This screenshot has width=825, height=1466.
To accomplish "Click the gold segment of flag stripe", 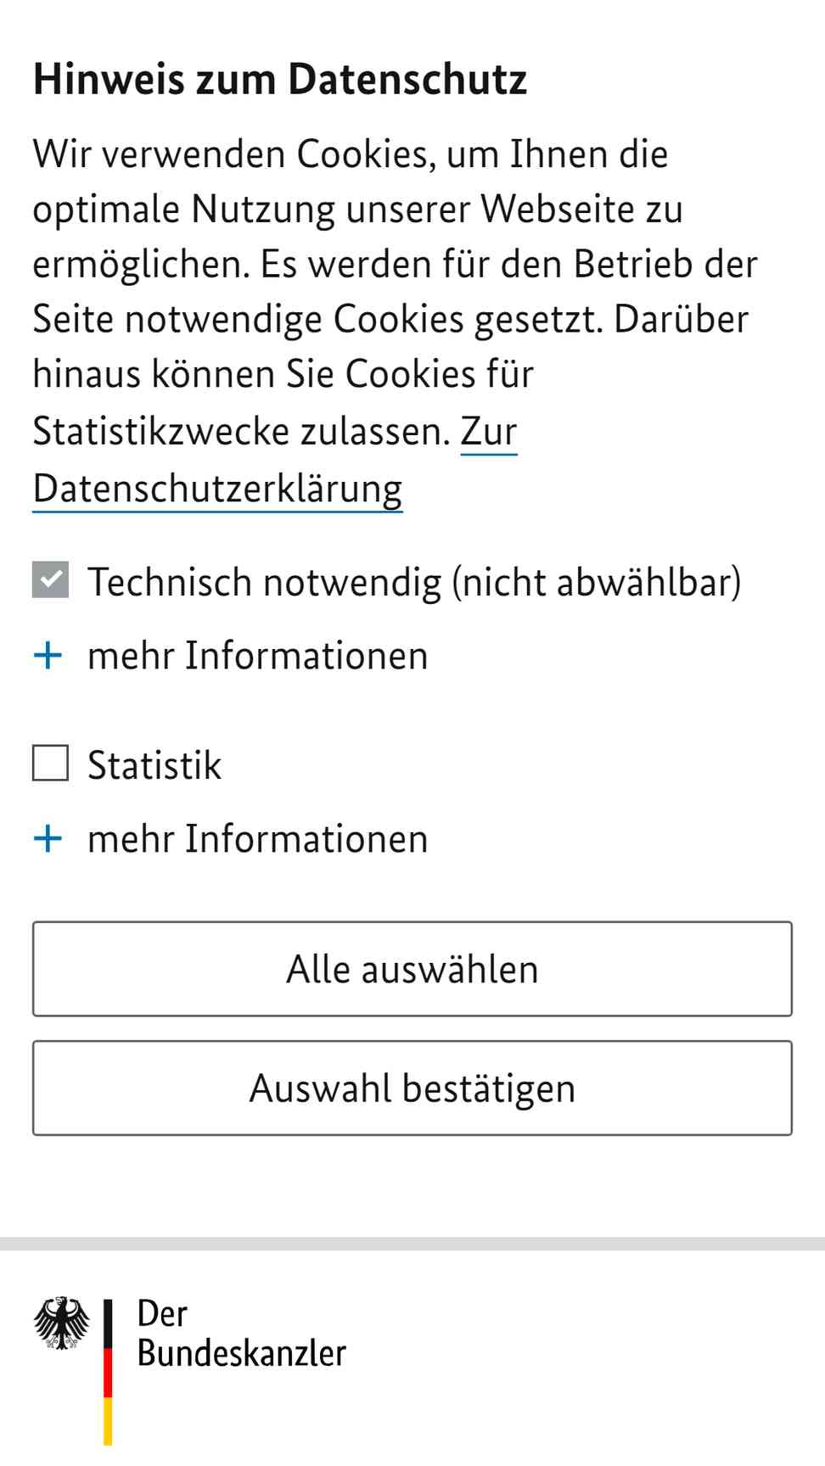I will click(x=108, y=1422).
